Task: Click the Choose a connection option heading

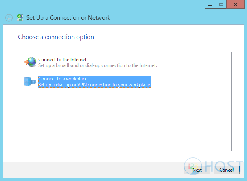Action: (56, 37)
